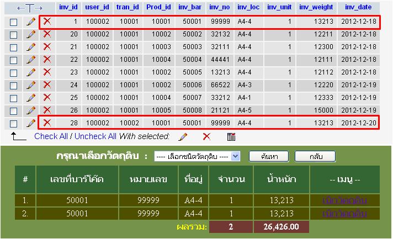Delete row with inv_id 1 red X
The image size is (393, 239).
pos(47,22)
